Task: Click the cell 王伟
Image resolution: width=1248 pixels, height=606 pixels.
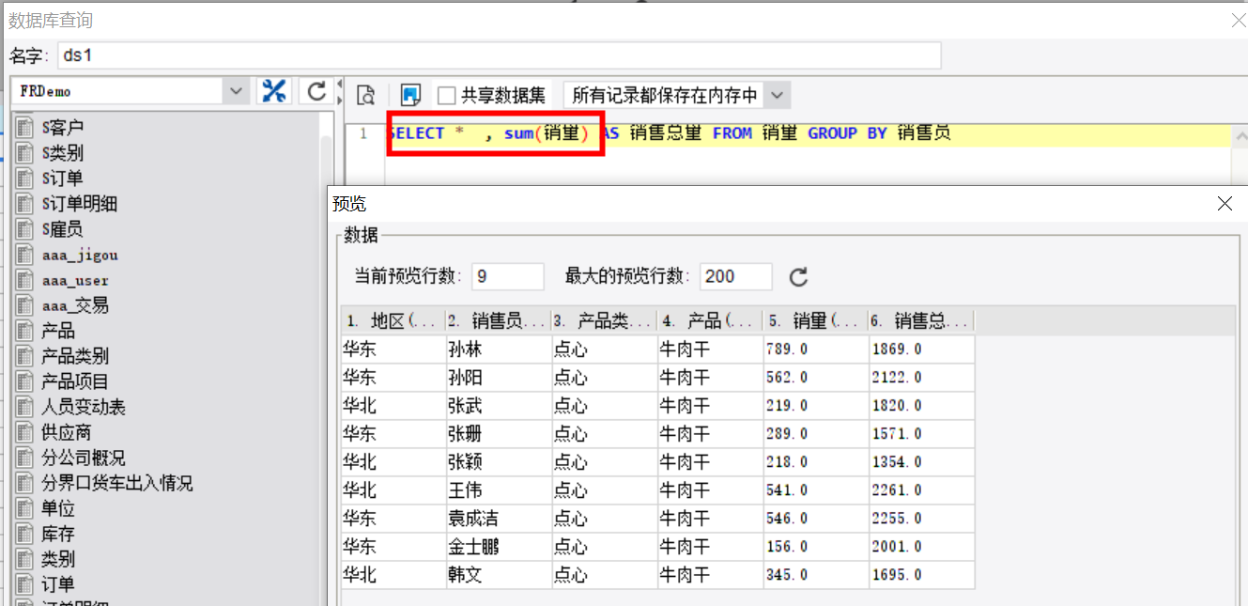Action: pyautogui.click(x=499, y=490)
